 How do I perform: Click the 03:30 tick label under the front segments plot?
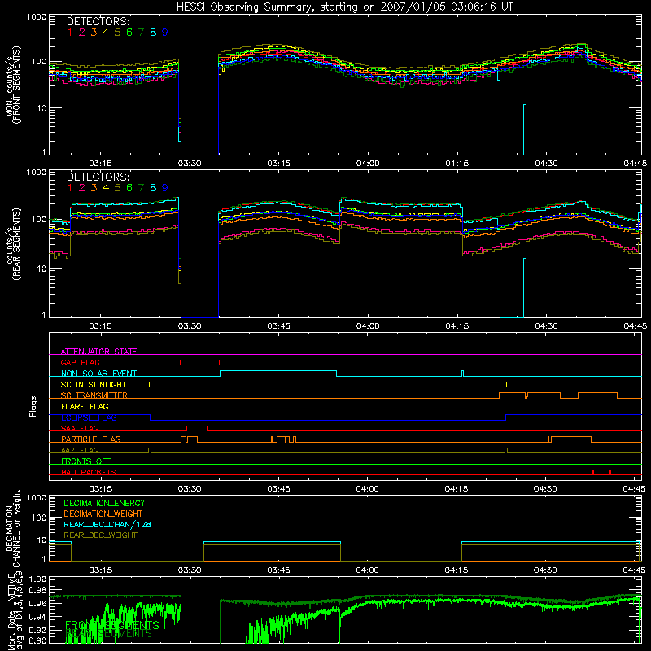coord(190,164)
